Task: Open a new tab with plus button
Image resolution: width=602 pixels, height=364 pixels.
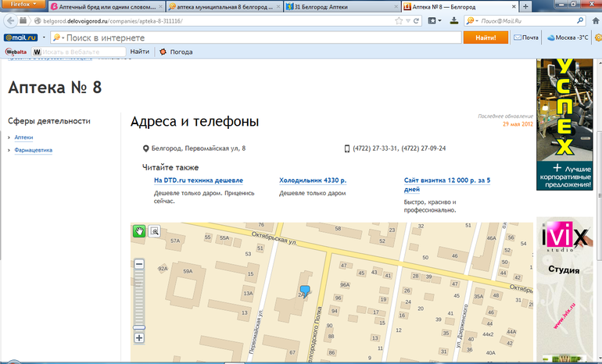Action: click(x=525, y=6)
